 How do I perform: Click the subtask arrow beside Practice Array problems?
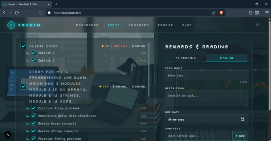click(x=27, y=108)
